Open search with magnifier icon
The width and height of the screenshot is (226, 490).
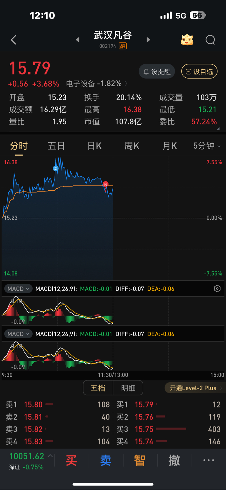[x=210, y=40]
